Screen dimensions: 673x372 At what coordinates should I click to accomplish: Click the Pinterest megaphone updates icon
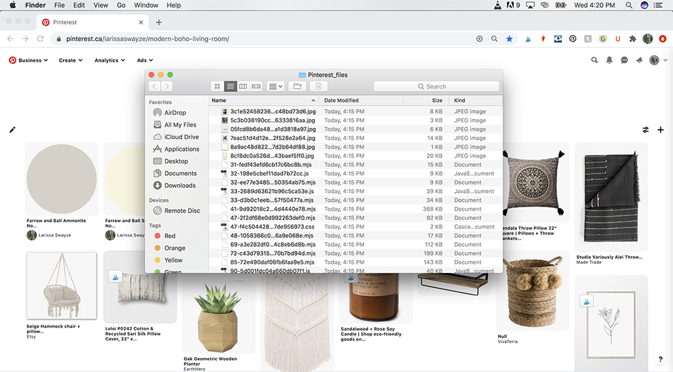639,60
